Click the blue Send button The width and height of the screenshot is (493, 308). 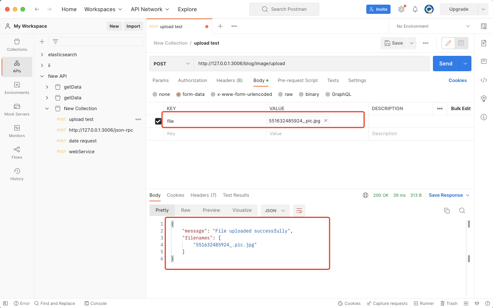tap(446, 64)
